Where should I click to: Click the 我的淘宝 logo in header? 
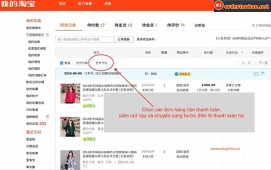click(x=18, y=4)
